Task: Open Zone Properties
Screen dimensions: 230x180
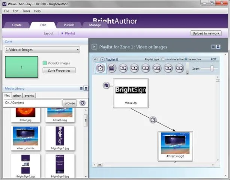Action: pos(59,70)
